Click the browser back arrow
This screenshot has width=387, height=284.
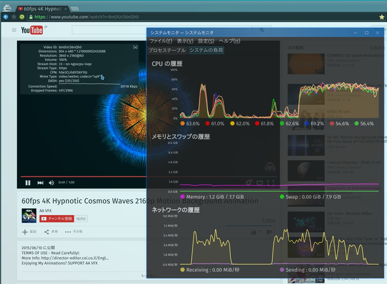click(x=6, y=17)
